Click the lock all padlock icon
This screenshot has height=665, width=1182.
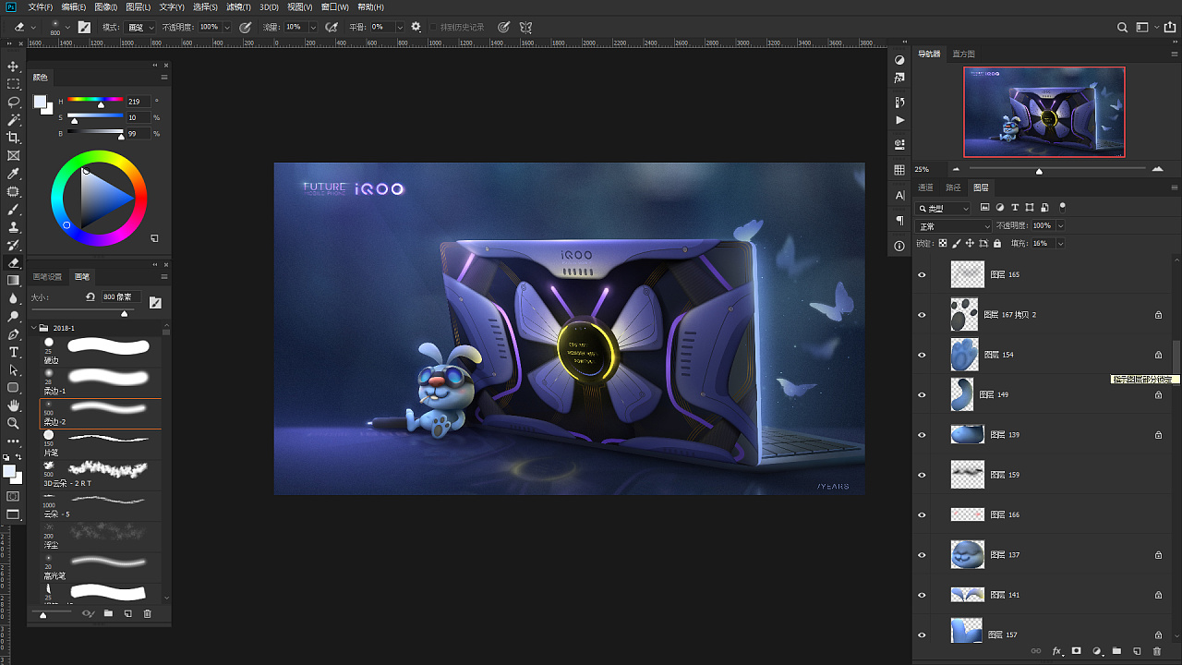click(997, 243)
